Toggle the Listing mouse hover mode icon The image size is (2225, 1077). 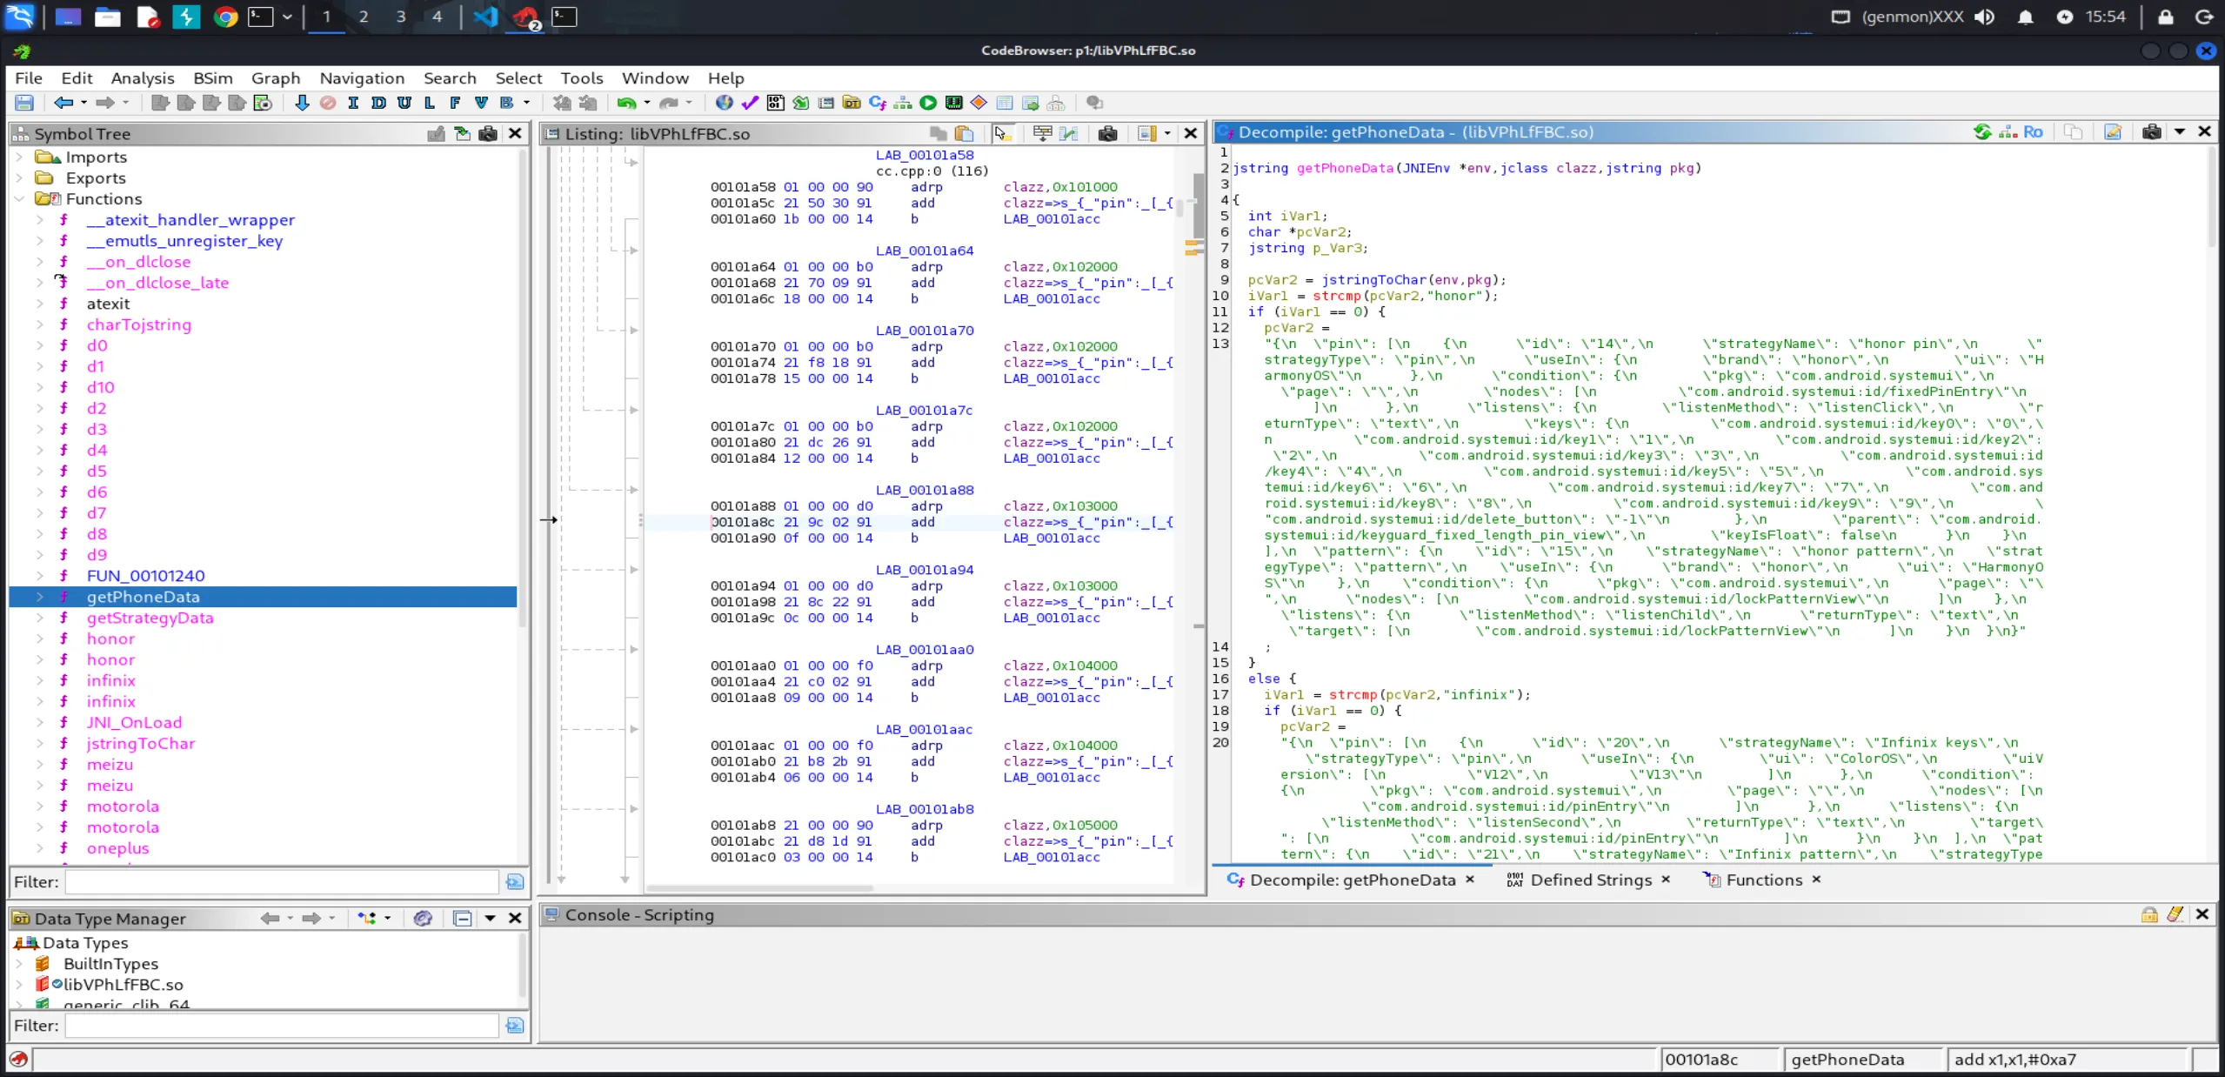pos(1001,133)
